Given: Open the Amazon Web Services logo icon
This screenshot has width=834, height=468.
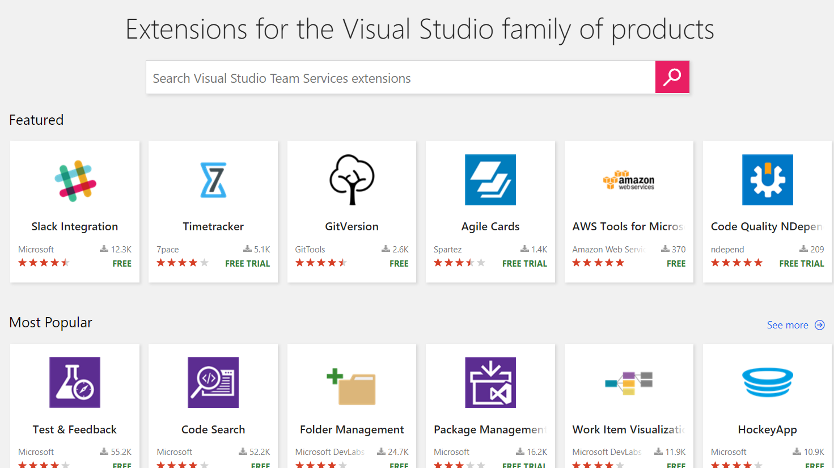Looking at the screenshot, I should [629, 180].
